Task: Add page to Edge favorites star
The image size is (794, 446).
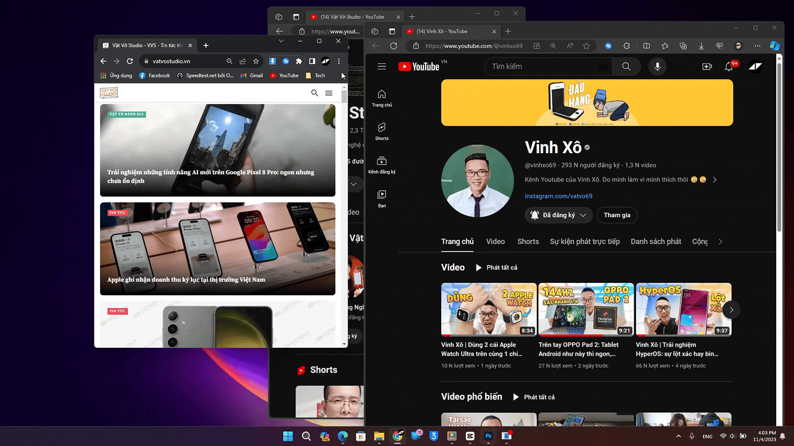Action: click(x=587, y=46)
